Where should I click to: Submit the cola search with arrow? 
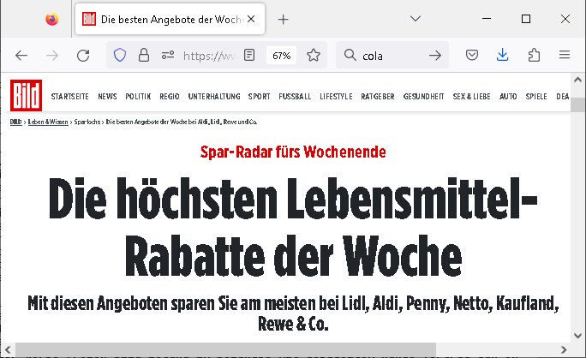point(435,56)
